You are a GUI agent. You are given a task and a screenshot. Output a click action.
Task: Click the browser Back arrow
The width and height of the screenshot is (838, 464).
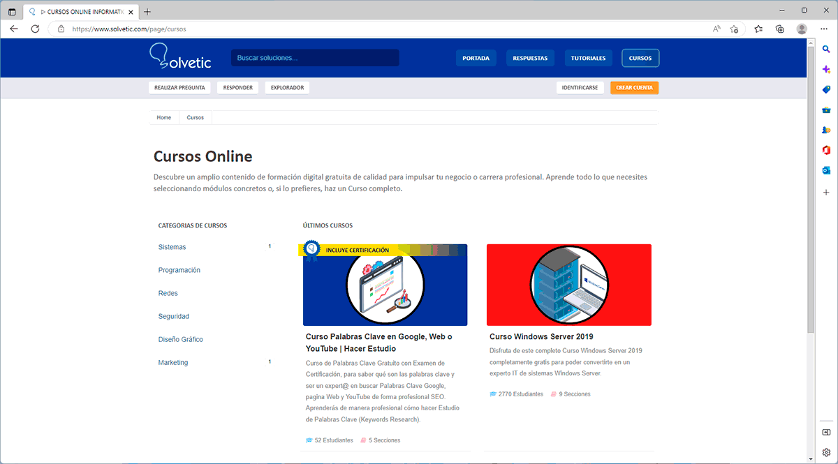coord(14,29)
